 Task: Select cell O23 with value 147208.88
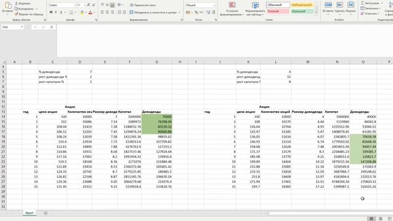[363, 161]
